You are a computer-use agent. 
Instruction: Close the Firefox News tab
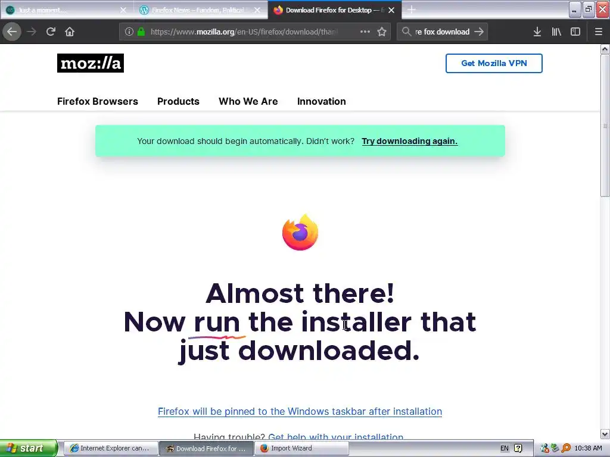[257, 10]
